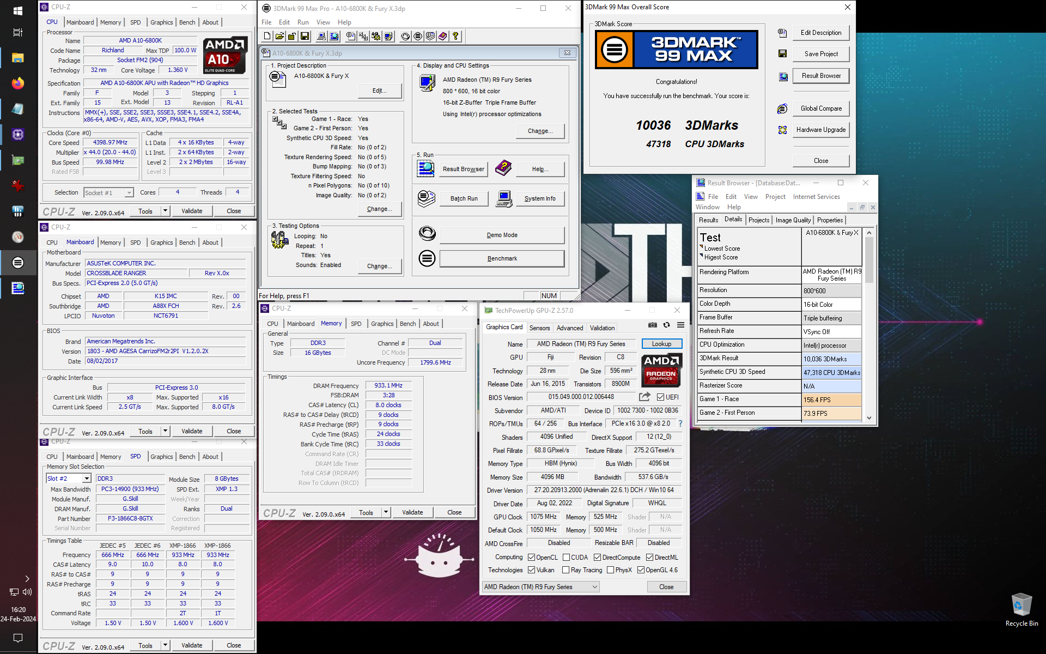Click the Display Settings monitor toolbar icon
The image size is (1046, 654).
(388, 37)
